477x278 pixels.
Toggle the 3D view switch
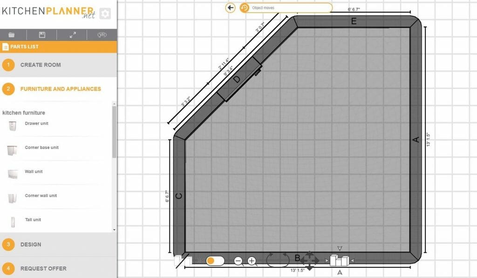(x=215, y=261)
